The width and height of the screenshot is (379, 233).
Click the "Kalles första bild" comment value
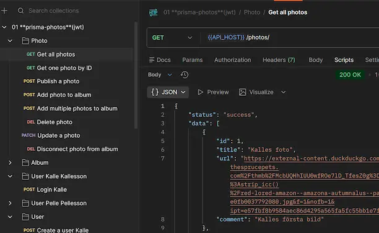(x=289, y=219)
